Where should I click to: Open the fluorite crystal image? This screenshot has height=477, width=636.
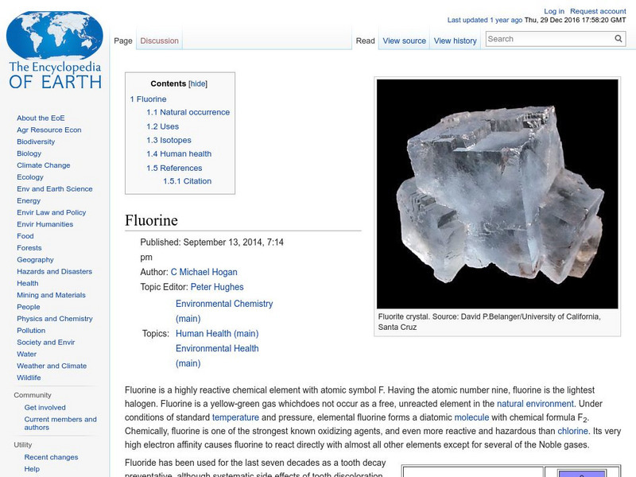tap(497, 193)
